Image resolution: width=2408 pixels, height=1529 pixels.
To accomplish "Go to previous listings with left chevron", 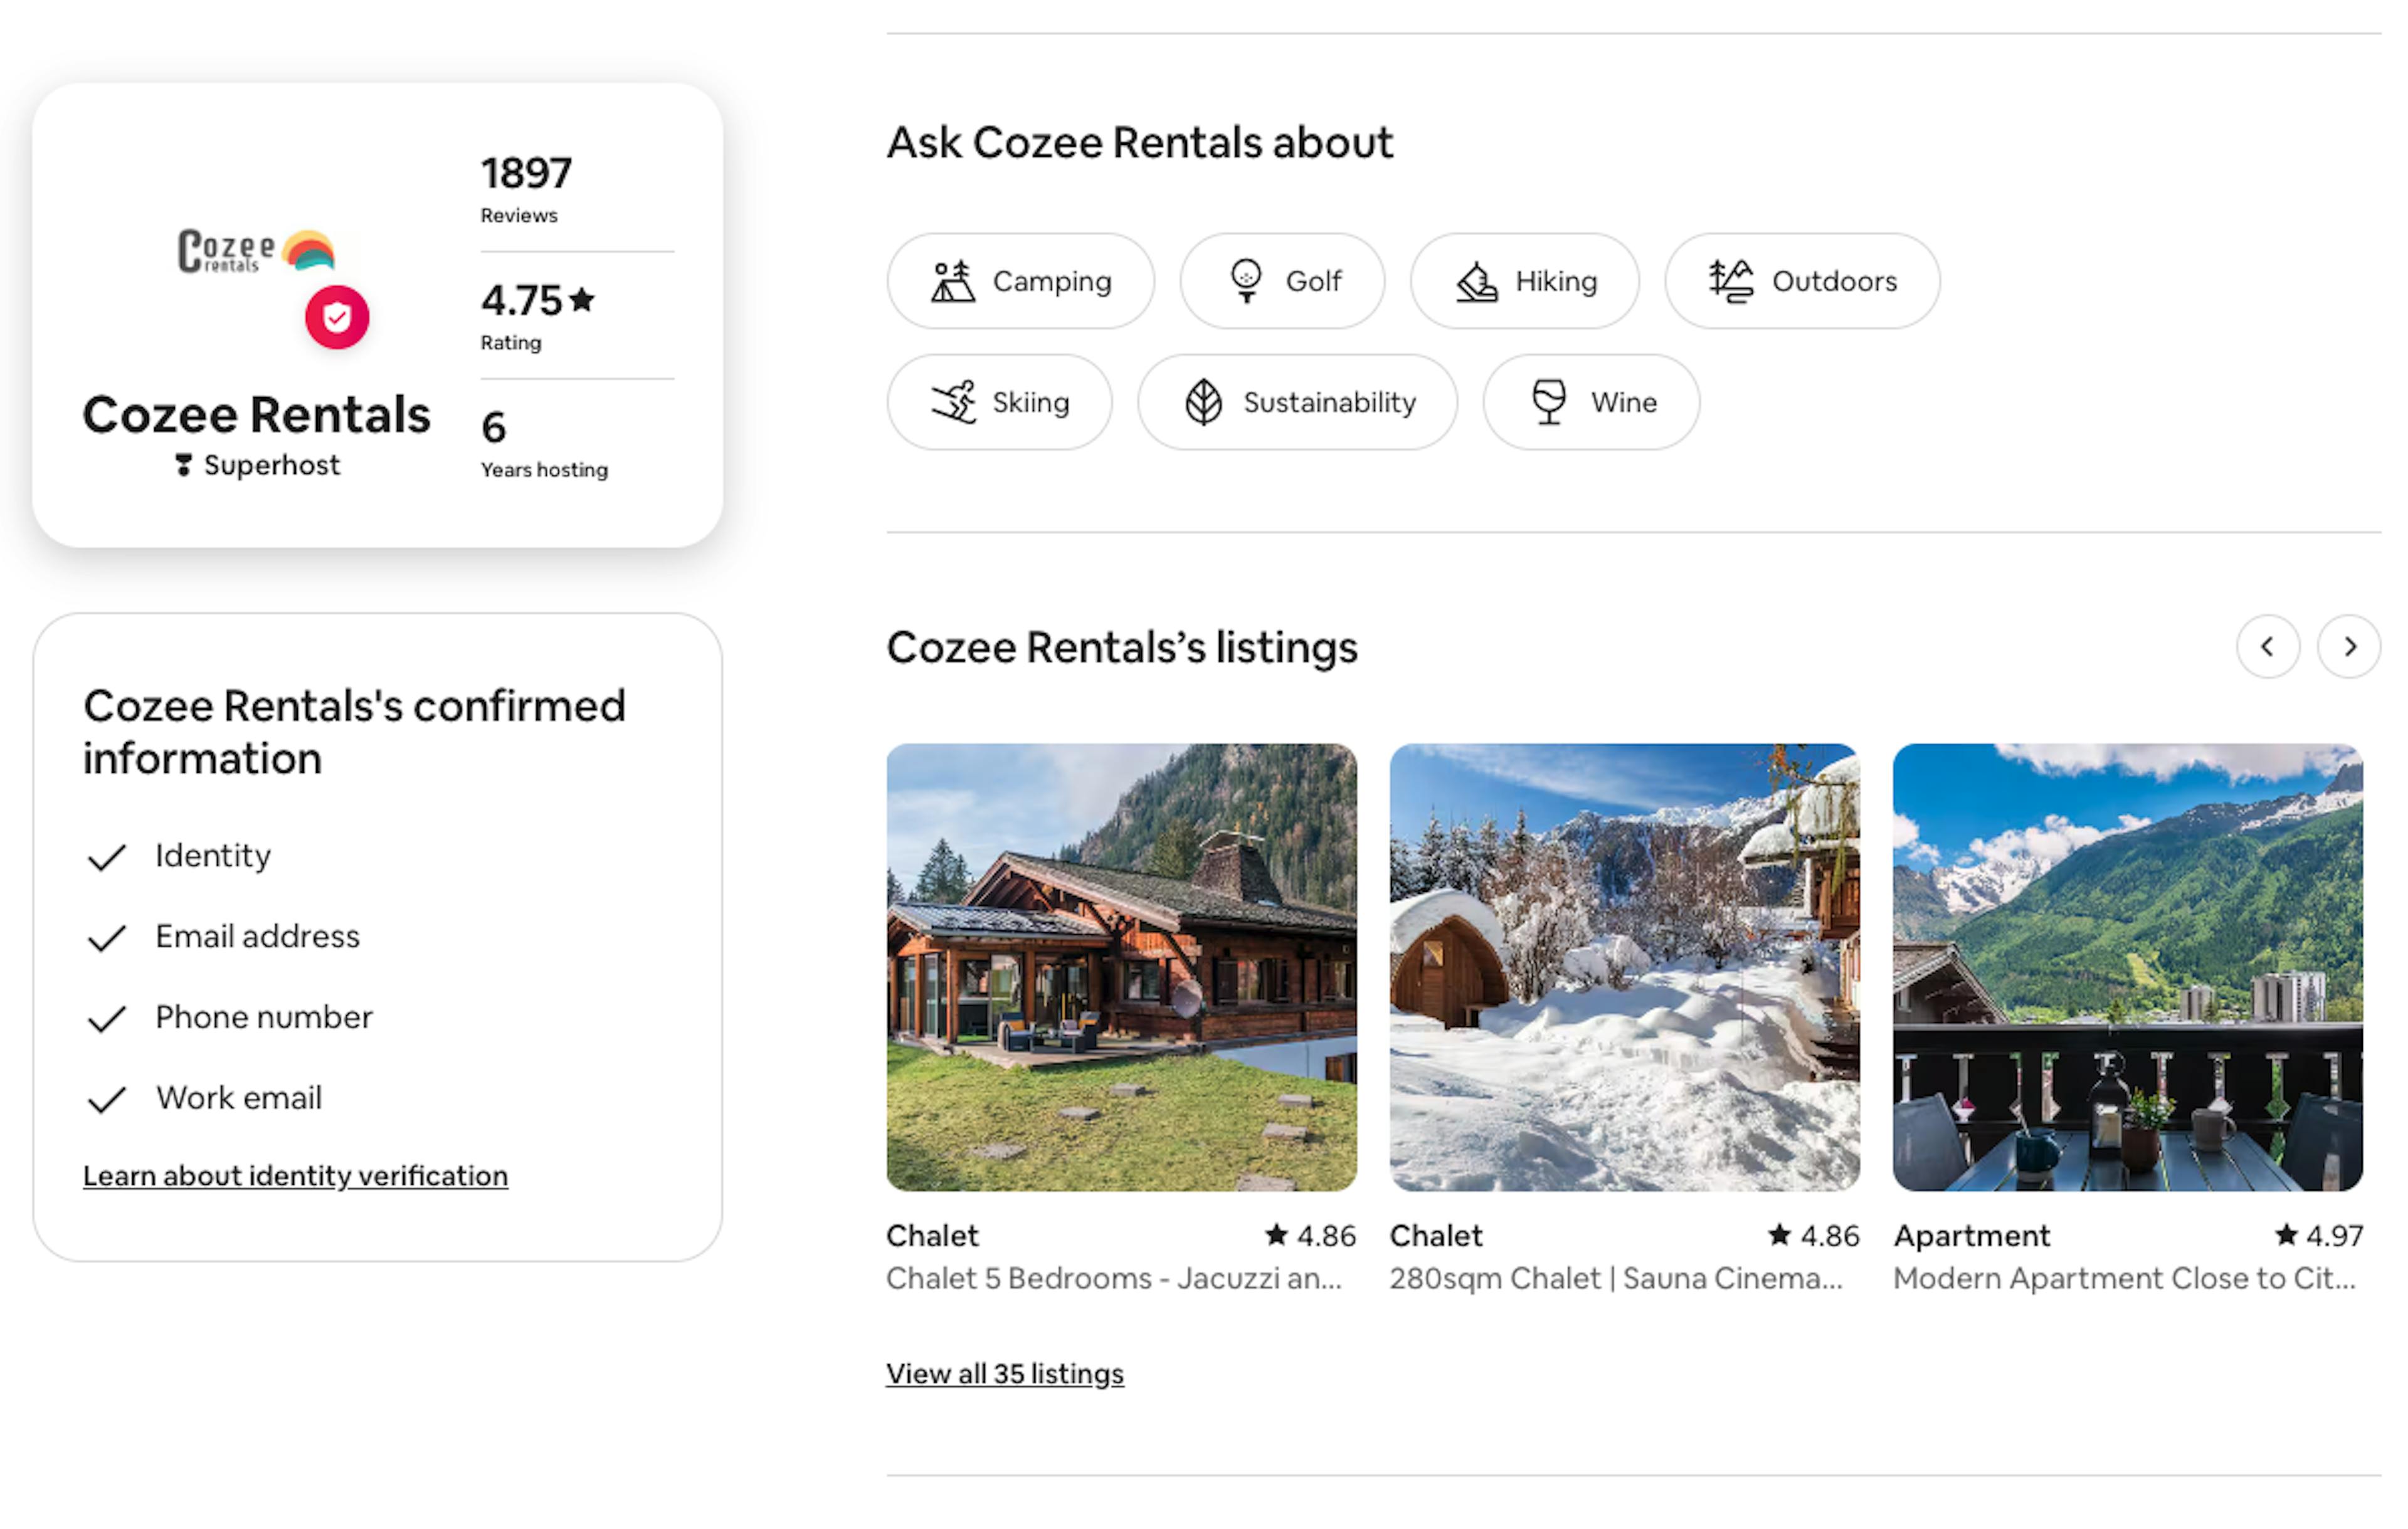I will [x=2267, y=647].
